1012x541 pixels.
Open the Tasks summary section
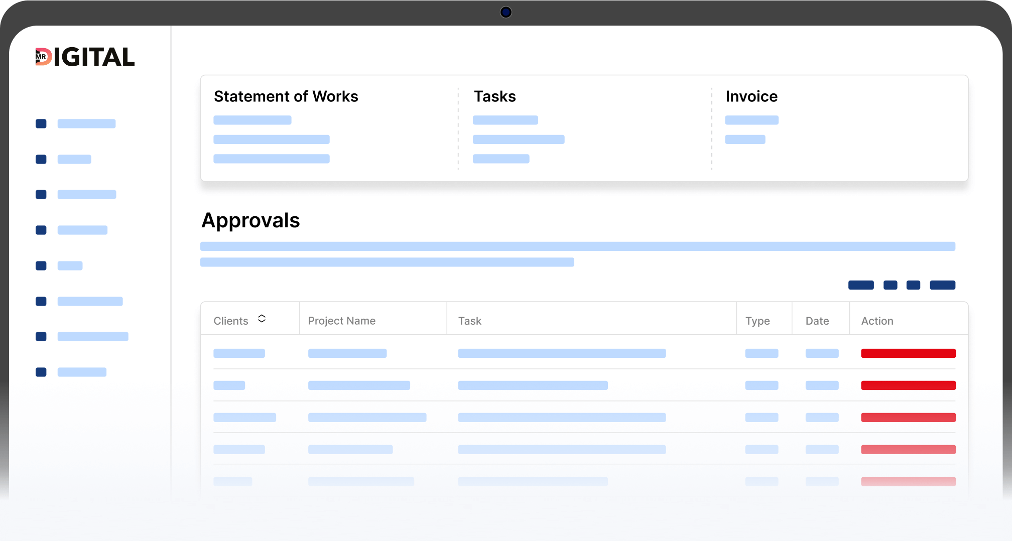[494, 96]
